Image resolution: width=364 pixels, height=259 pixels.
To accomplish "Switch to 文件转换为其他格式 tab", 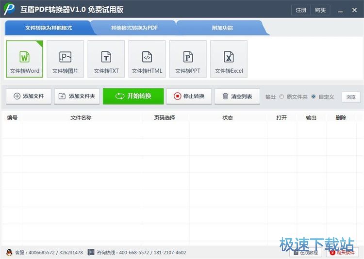I will [49, 28].
